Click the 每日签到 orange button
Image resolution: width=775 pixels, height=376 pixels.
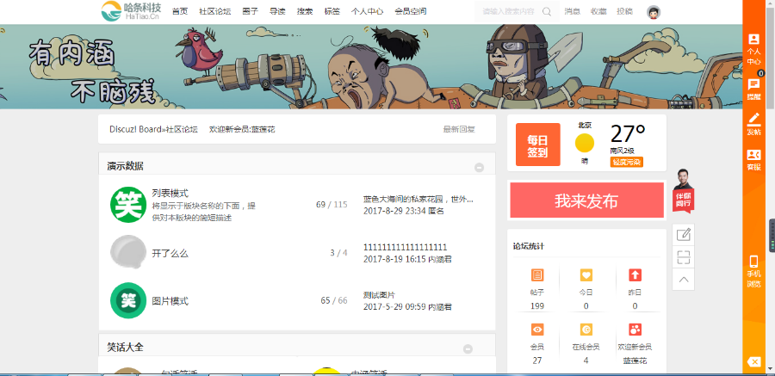click(537, 145)
